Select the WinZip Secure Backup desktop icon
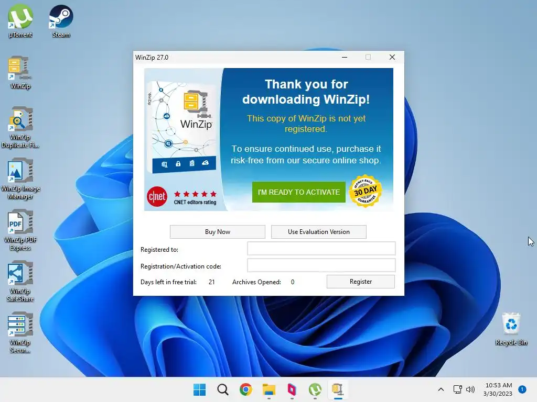The image size is (537, 402). tap(20, 332)
